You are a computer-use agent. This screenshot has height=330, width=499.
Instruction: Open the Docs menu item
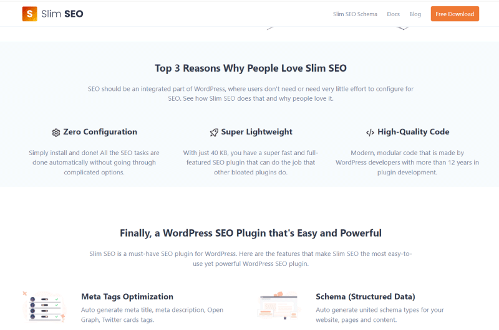tap(393, 14)
